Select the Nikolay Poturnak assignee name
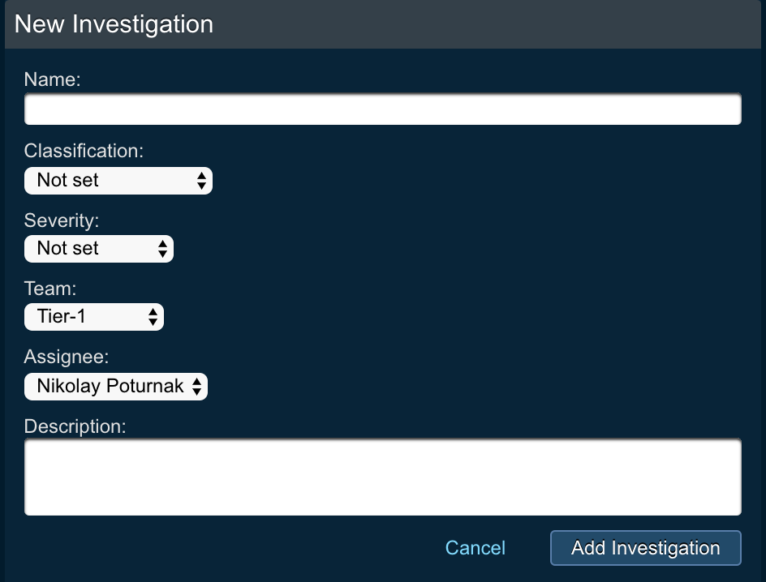 pyautogui.click(x=110, y=387)
